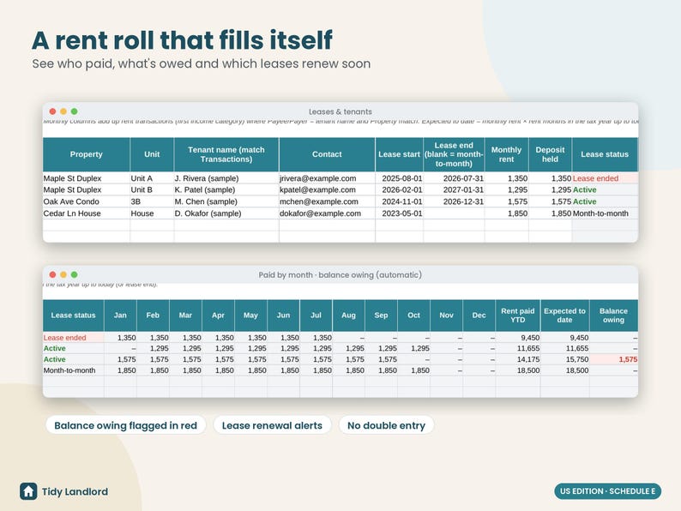Select the 'Property' column header
Image resolution: width=681 pixels, height=511 pixels.
(86, 154)
